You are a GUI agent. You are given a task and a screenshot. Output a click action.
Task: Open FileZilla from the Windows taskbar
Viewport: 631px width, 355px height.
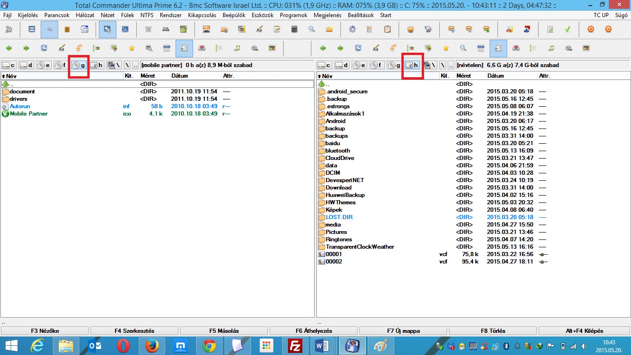294,346
